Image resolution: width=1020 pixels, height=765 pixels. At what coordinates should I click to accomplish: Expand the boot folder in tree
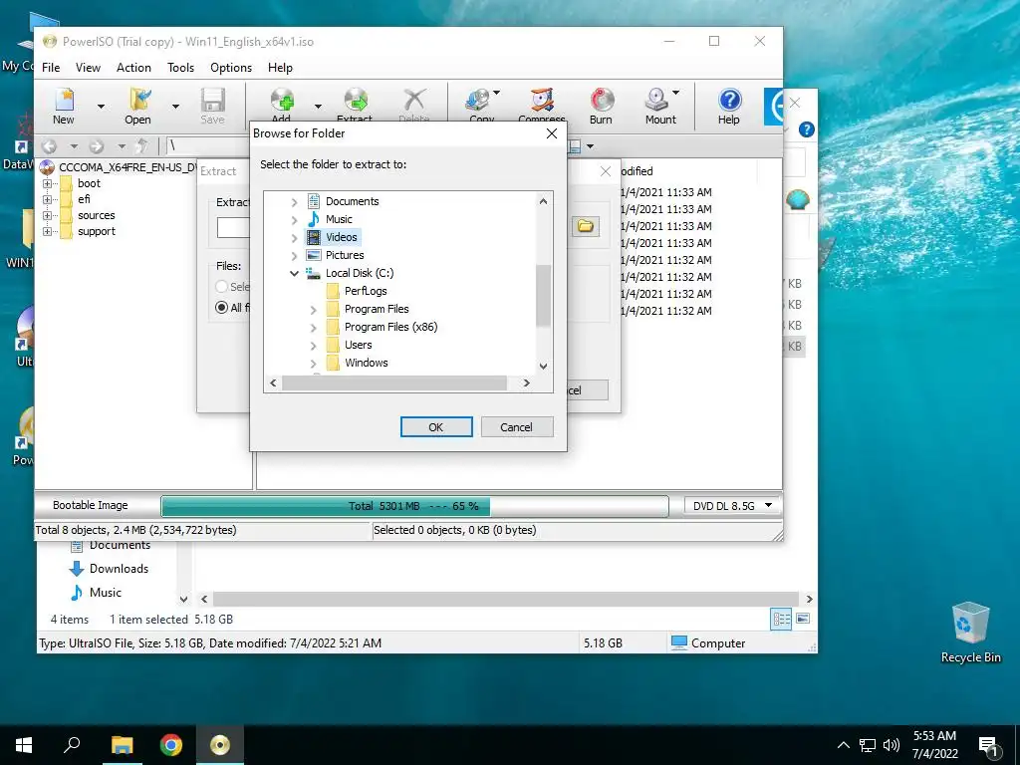point(47,183)
